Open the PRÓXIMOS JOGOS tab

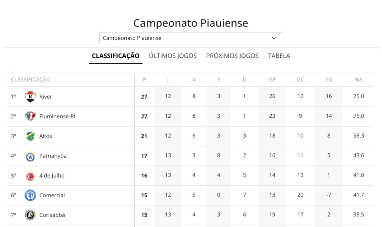(232, 56)
